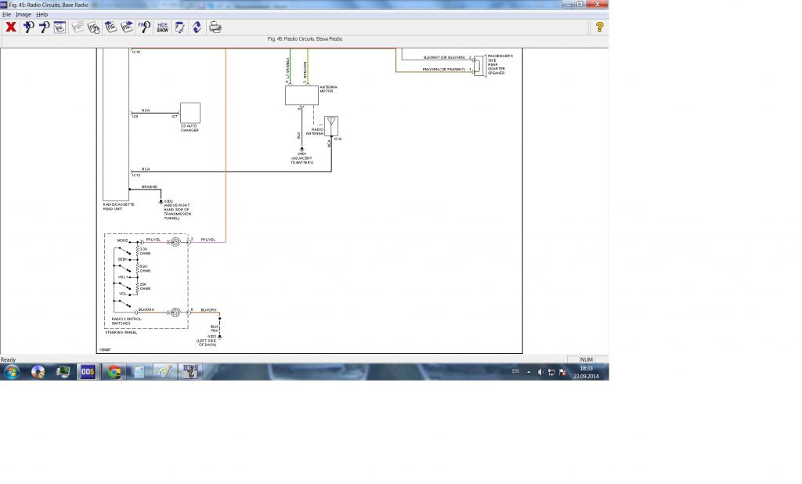This screenshot has height=484, width=802.
Task: Click the red X close figure icon
Action: coord(11,27)
